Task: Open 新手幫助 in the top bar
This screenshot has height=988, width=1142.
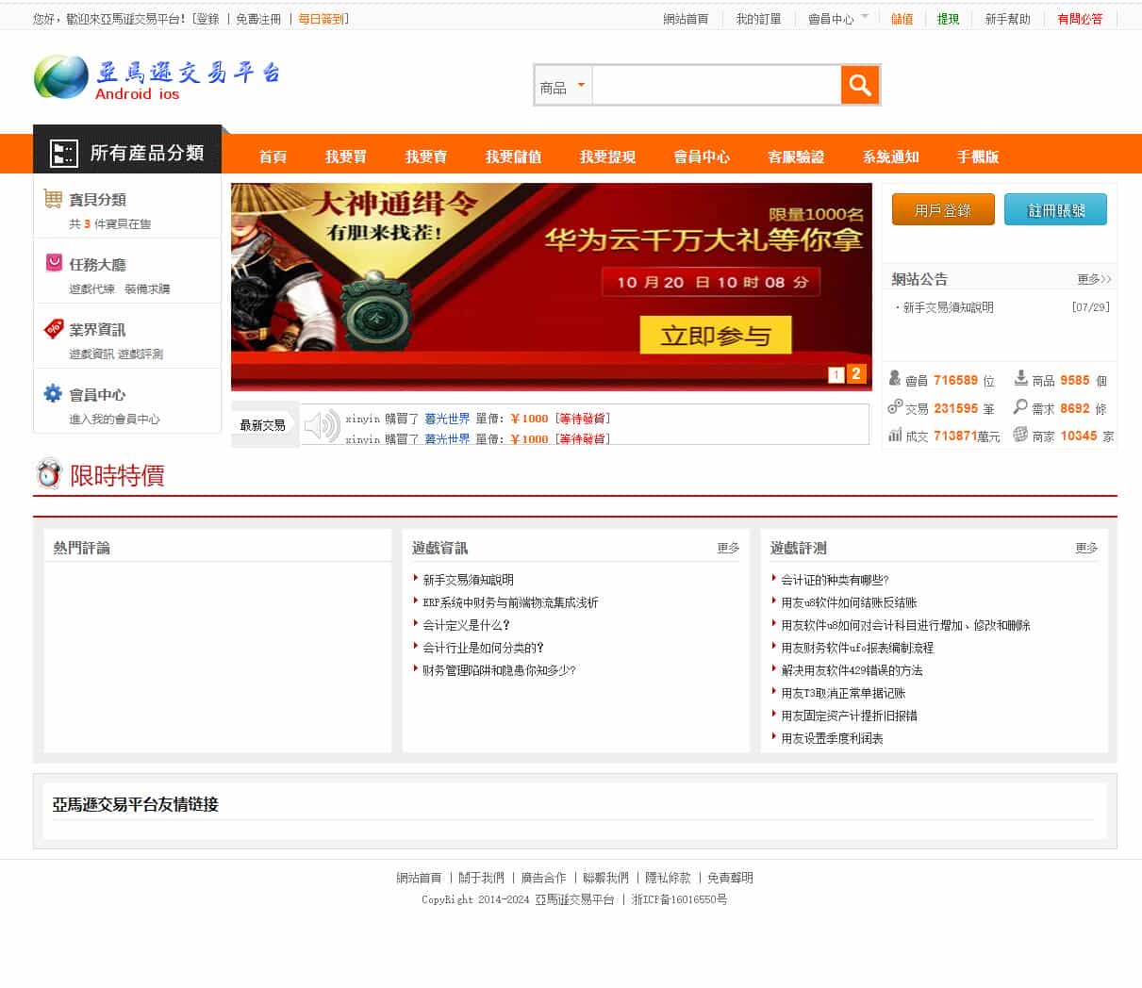Action: coord(1007,19)
